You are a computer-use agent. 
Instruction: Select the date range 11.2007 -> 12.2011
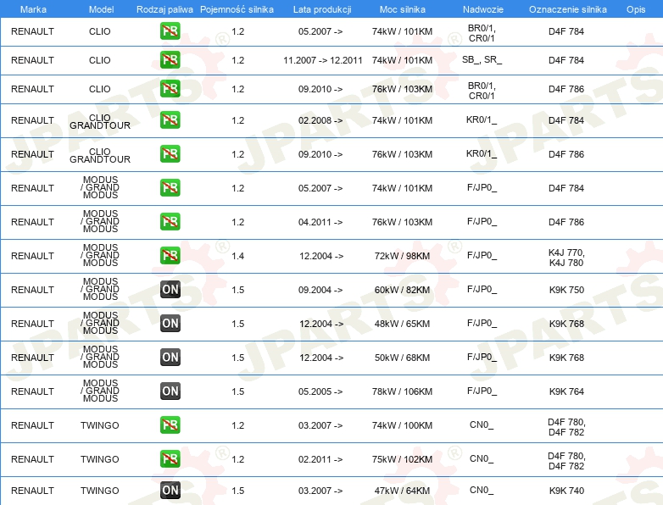coord(323,60)
